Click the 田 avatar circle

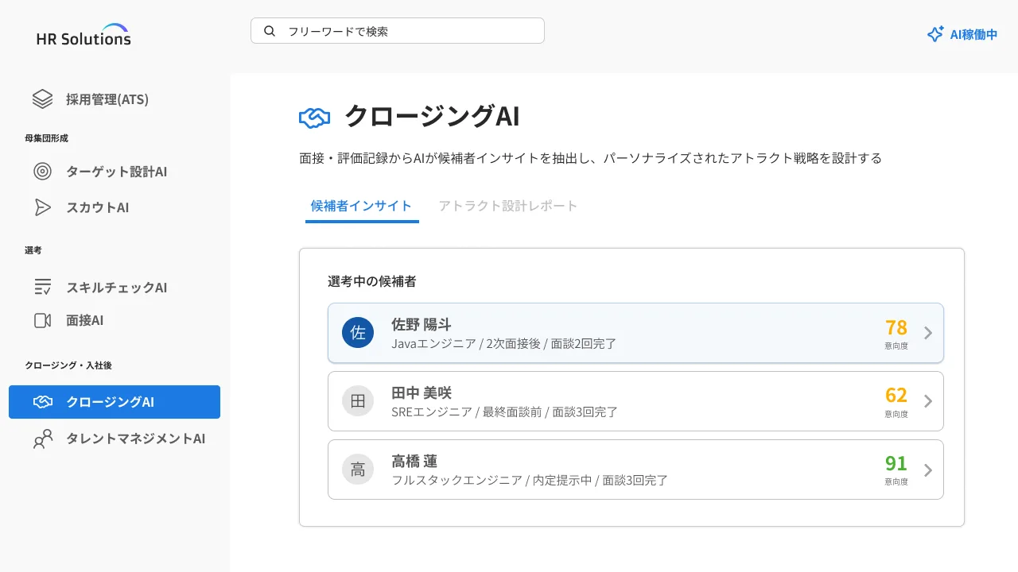(x=358, y=401)
